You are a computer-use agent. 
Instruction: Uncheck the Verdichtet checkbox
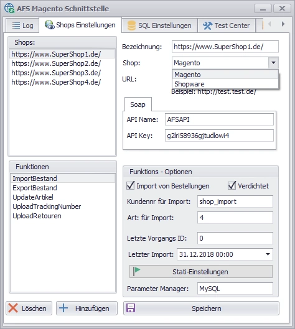tap(232, 186)
